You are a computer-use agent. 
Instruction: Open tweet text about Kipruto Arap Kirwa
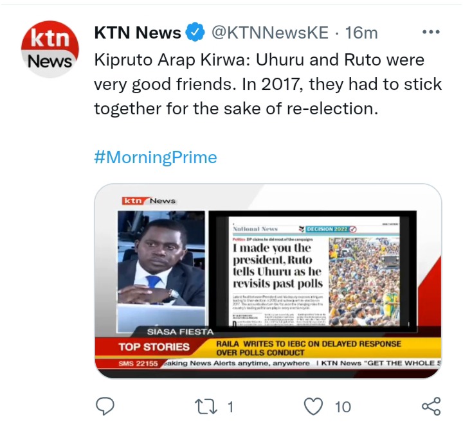click(268, 84)
